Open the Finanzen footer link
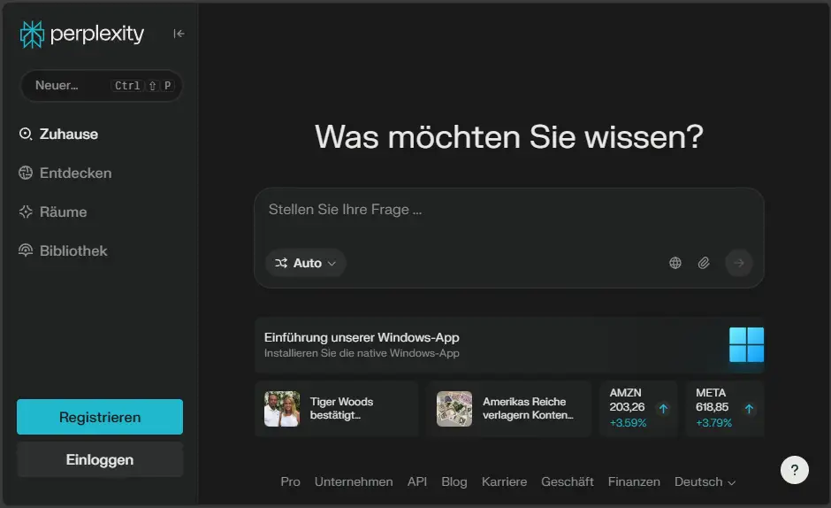Image resolution: width=831 pixels, height=508 pixels. coord(634,482)
